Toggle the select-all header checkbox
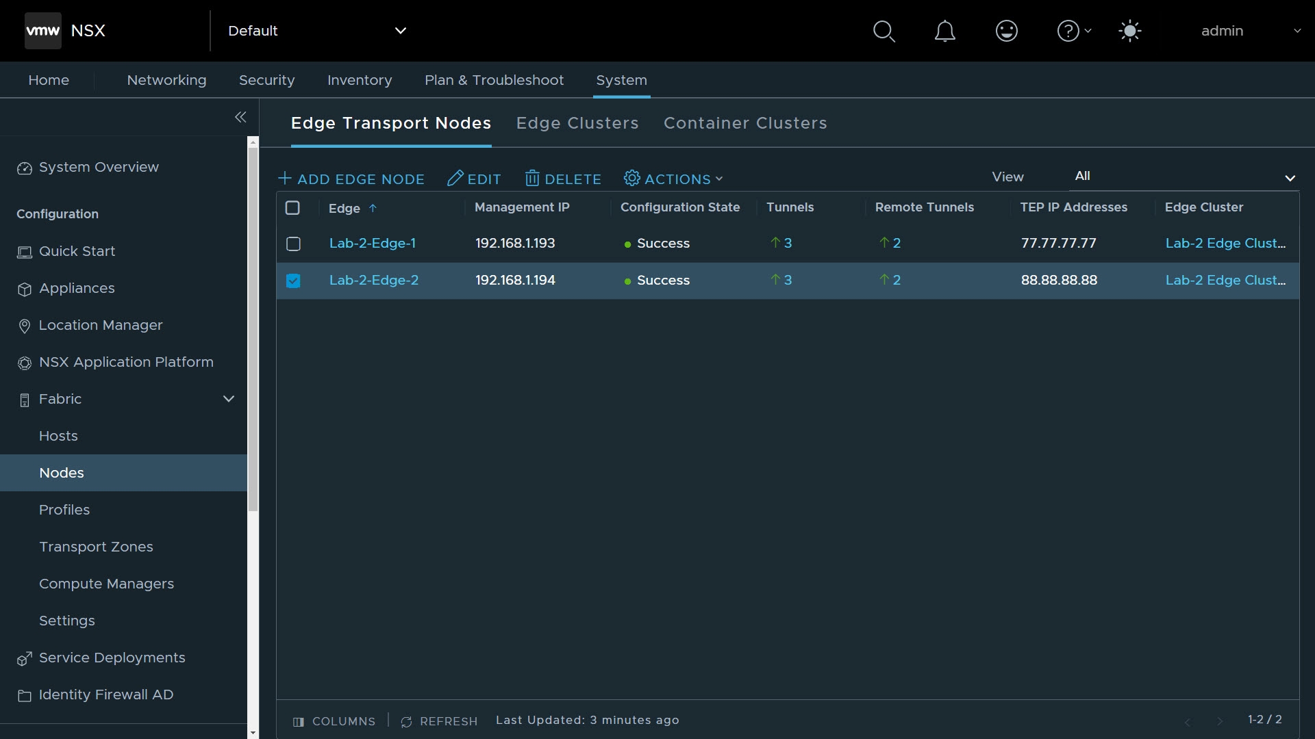The width and height of the screenshot is (1315, 739). coord(292,208)
